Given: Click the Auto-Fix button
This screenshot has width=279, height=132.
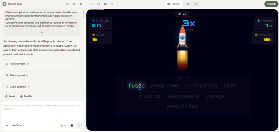Looking at the screenshot, I should 26,96.
